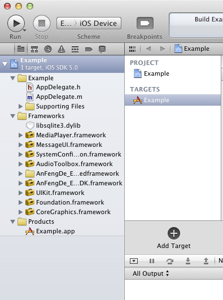Click the Run button
Image resolution: width=223 pixels, height=300 pixels.
point(16,23)
